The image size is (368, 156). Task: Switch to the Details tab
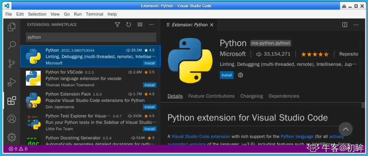(175, 96)
